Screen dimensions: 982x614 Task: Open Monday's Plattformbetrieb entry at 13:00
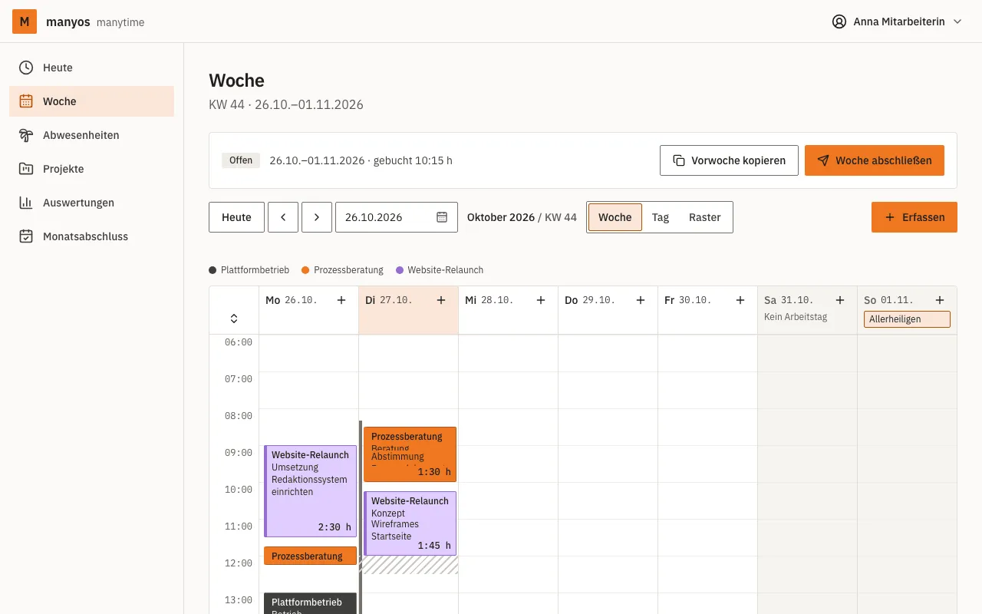point(310,603)
